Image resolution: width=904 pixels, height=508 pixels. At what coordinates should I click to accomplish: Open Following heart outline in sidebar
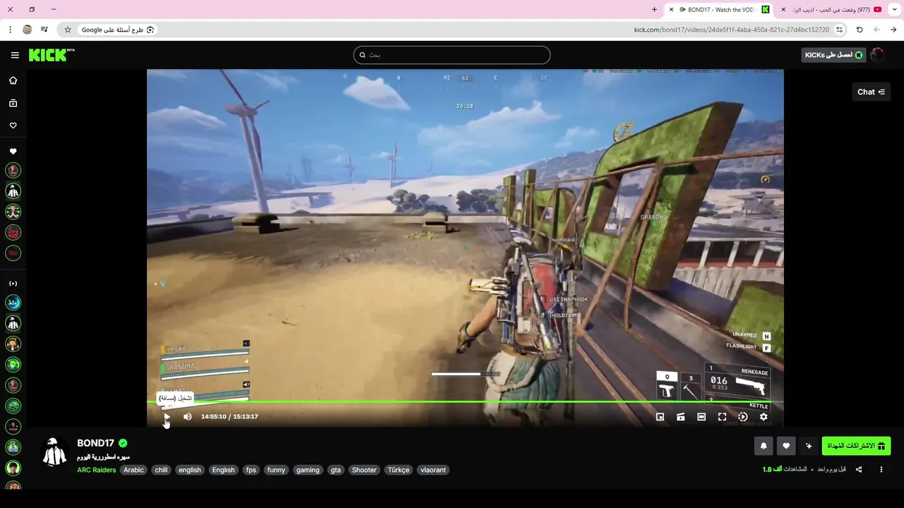tap(13, 126)
